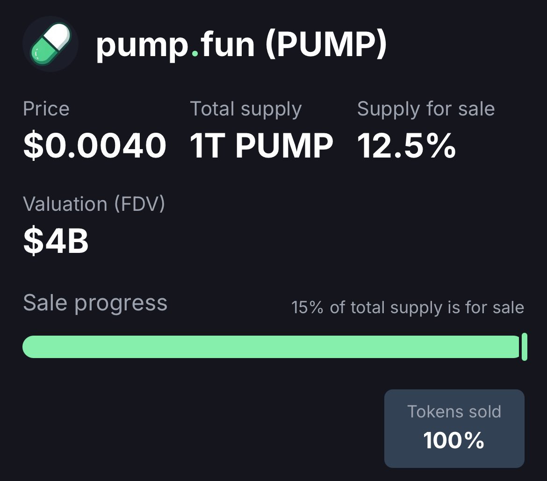Click the Total supply label

(245, 109)
